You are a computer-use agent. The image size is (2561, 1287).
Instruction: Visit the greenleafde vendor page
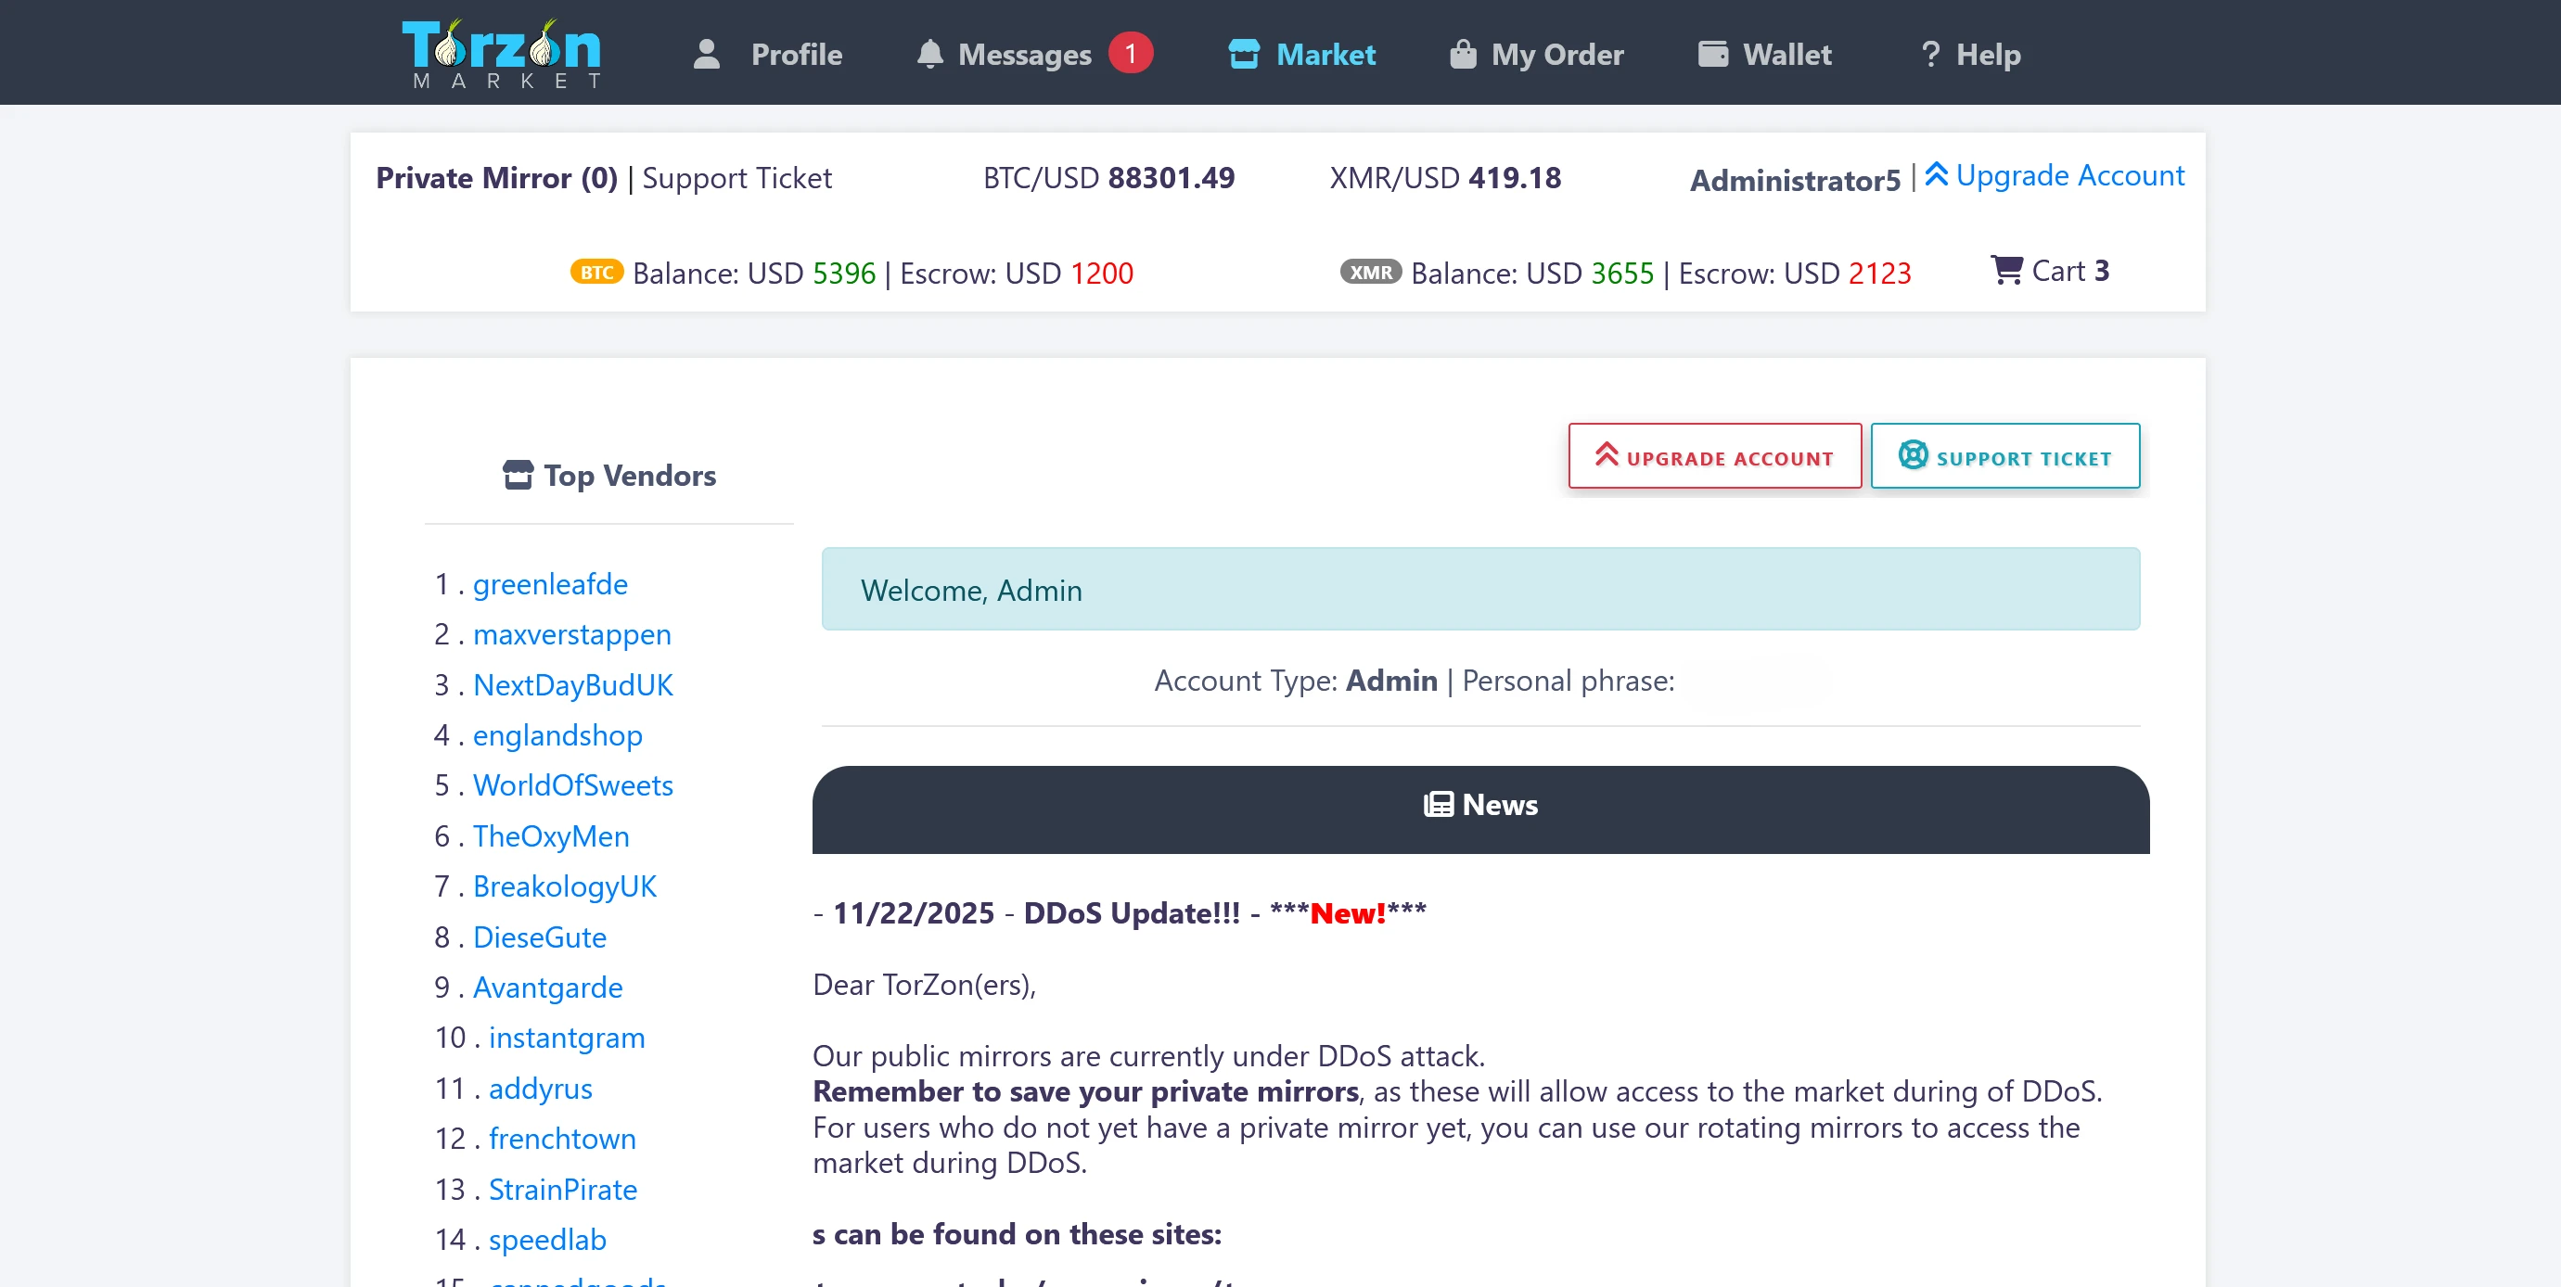551,584
